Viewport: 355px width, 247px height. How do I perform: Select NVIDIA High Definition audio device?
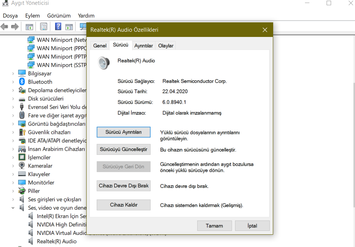tap(62, 225)
